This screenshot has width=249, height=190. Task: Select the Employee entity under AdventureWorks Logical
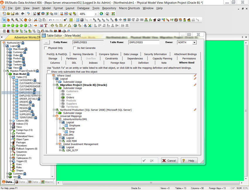pos(75,125)
